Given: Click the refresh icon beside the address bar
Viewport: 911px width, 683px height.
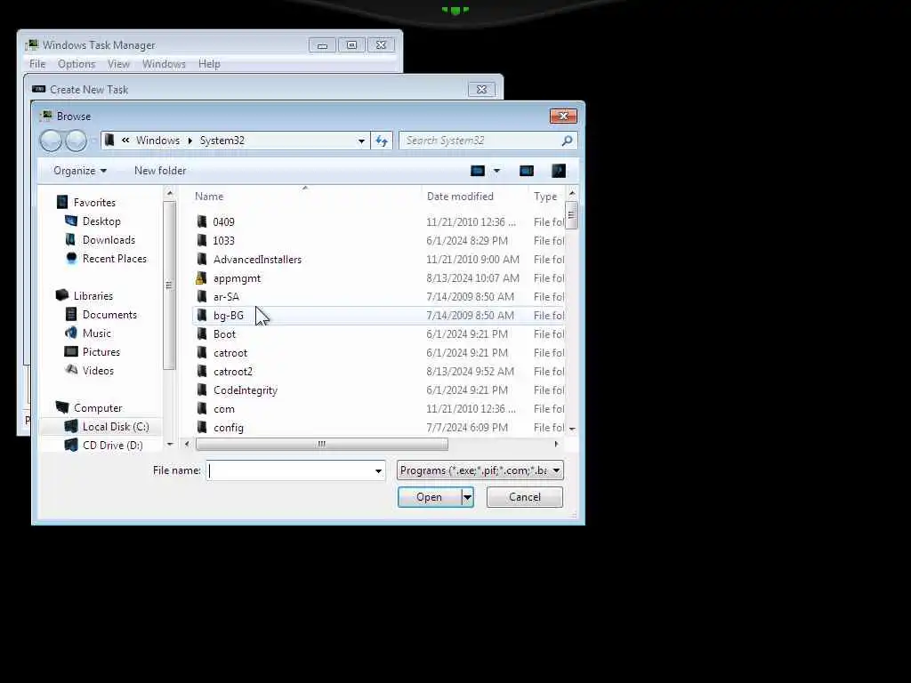Looking at the screenshot, I should click(x=382, y=141).
